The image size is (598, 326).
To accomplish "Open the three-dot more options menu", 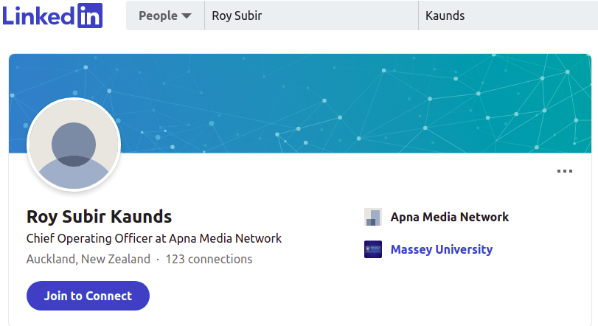I will [x=564, y=171].
